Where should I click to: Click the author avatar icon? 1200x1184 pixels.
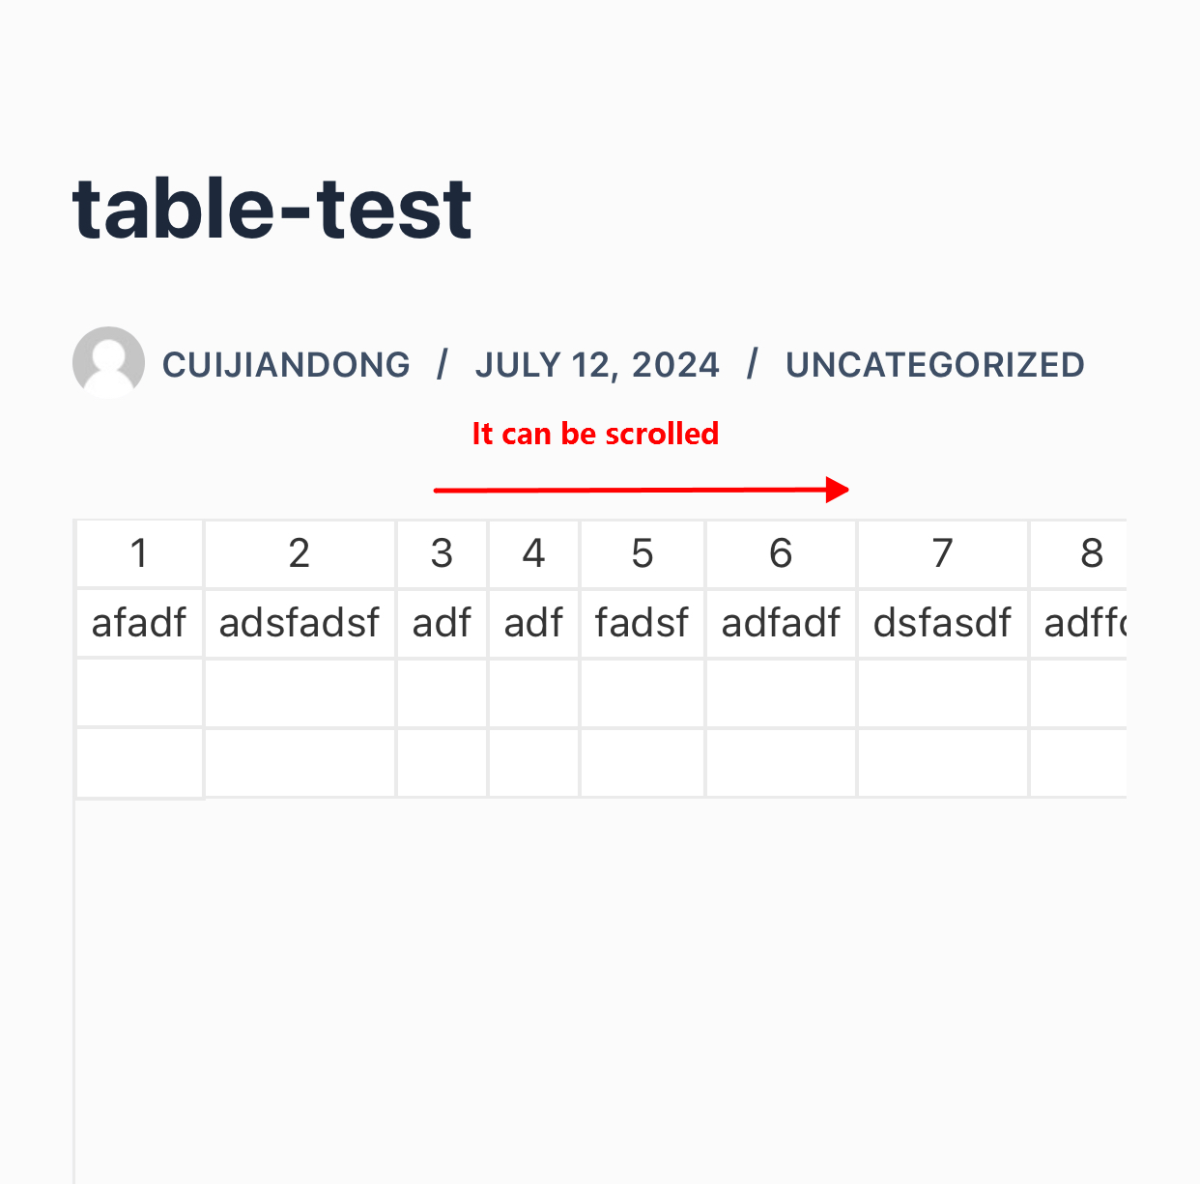(108, 362)
